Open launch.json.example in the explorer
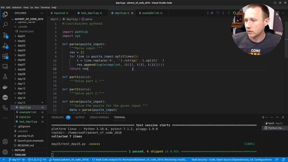The width and height of the screenshot is (288, 162). pos(31,141)
